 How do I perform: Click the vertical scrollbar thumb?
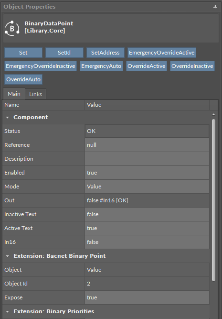213,200
